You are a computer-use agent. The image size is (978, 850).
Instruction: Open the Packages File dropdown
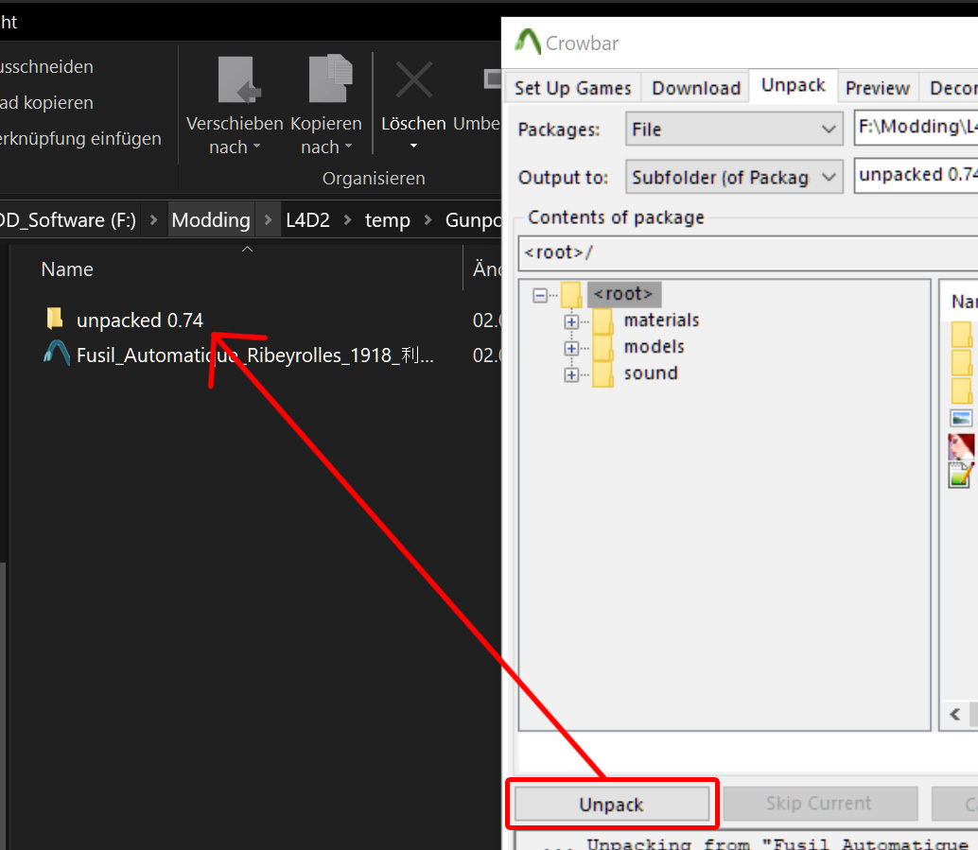tap(734, 130)
